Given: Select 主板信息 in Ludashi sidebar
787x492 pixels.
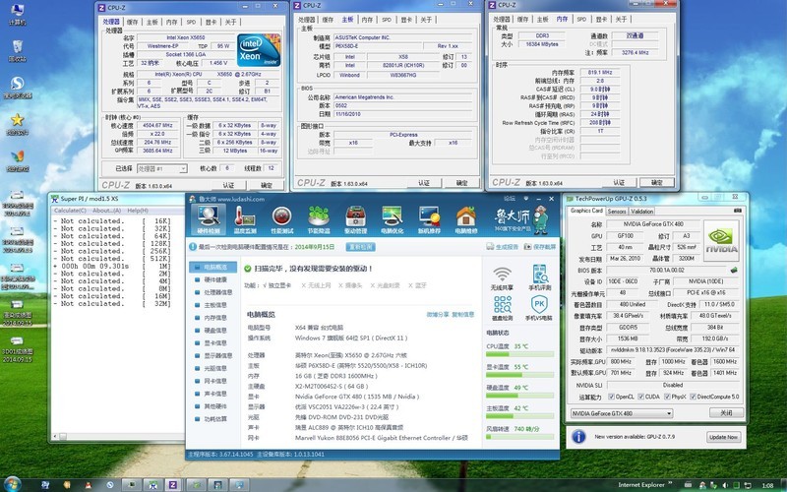Looking at the screenshot, I should click(213, 305).
